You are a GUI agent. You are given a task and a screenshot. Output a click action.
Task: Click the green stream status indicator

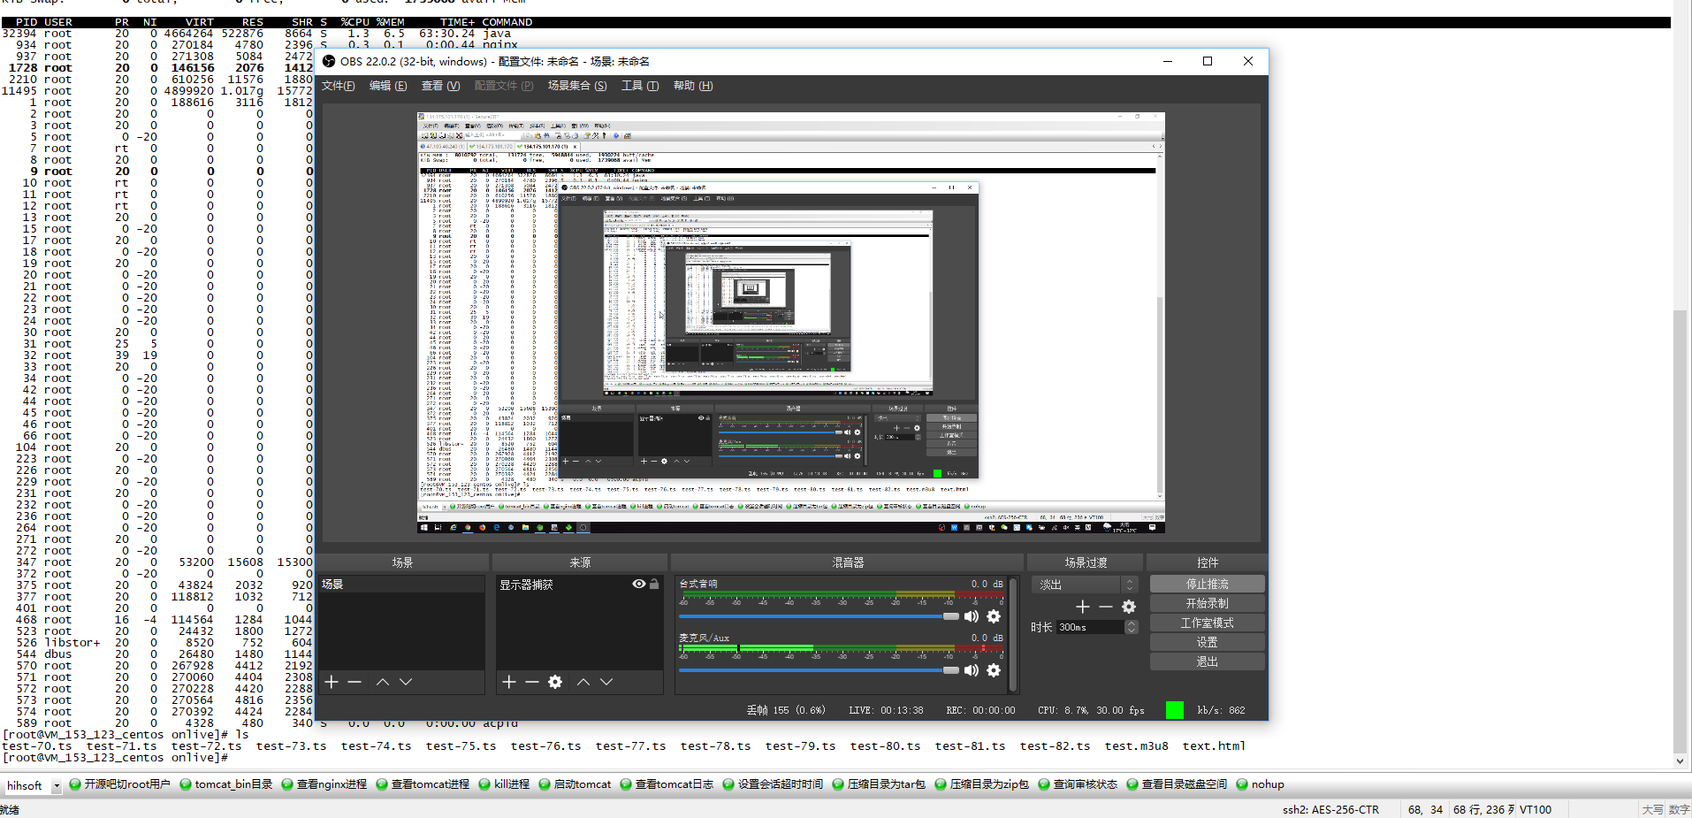point(1175,709)
